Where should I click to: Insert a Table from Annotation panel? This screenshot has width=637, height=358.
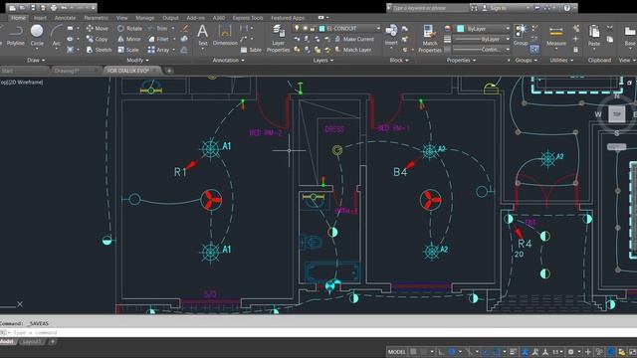pyautogui.click(x=251, y=50)
